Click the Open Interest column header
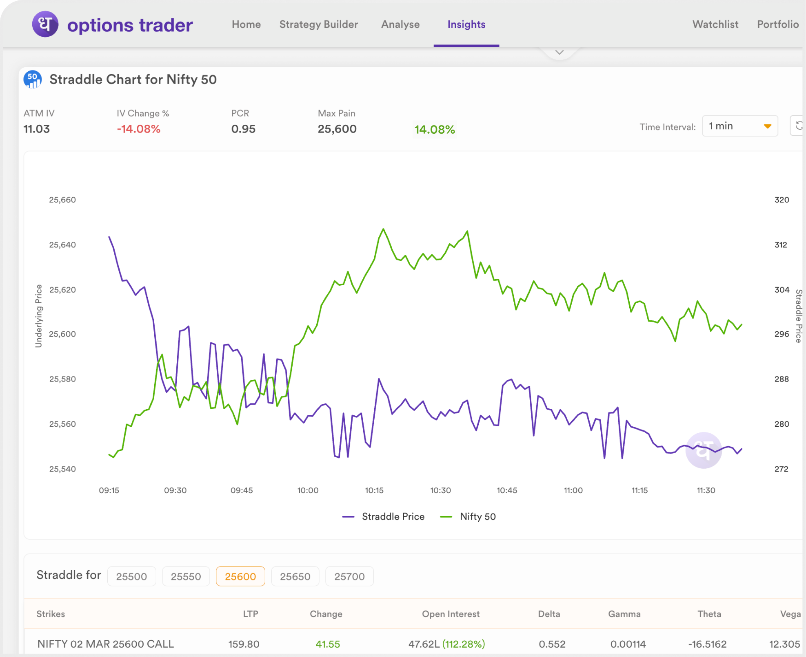The image size is (806, 657). coord(451,614)
